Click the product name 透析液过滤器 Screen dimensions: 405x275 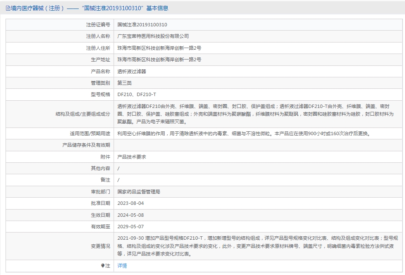[131, 71]
